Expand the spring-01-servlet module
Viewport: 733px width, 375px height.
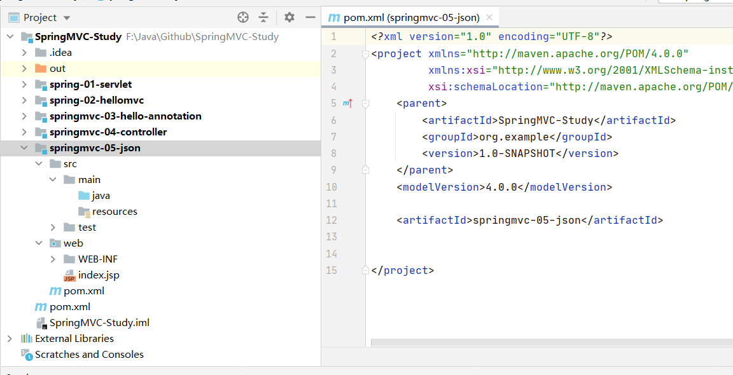(x=24, y=85)
